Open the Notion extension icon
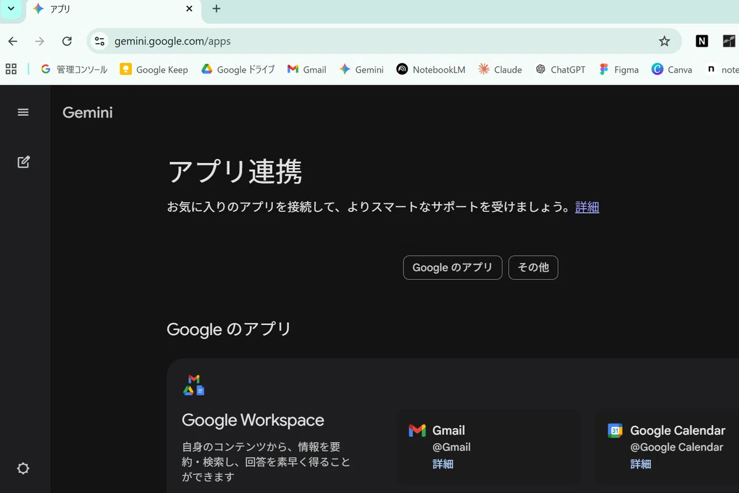Screen dimensions: 739x493 click(701, 41)
